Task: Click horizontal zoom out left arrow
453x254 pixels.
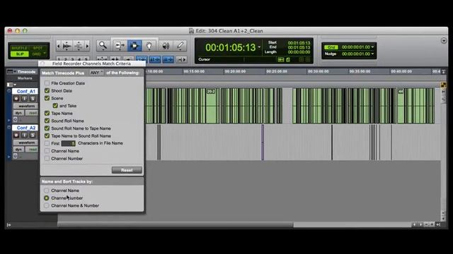Action: tap(59, 46)
